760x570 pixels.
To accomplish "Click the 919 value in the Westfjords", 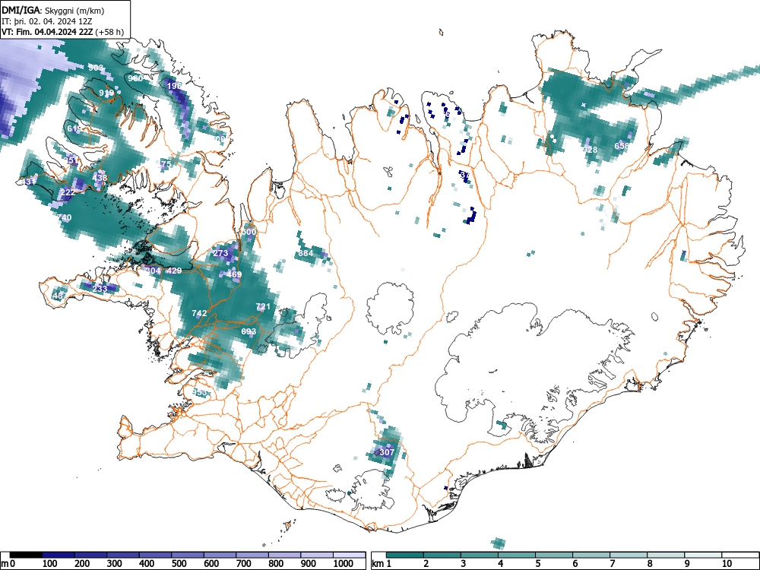I will click(106, 93).
